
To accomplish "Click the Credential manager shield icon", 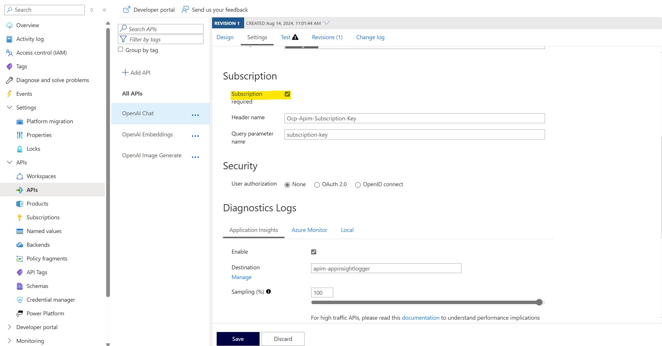I will pos(20,300).
